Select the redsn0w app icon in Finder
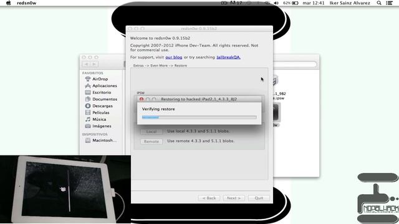The width and height of the screenshot is (399, 224). coord(276,113)
